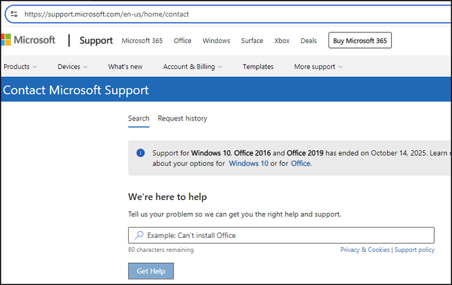The height and width of the screenshot is (285, 452).
Task: Go to Xbox in the top navigation
Action: pyautogui.click(x=282, y=41)
